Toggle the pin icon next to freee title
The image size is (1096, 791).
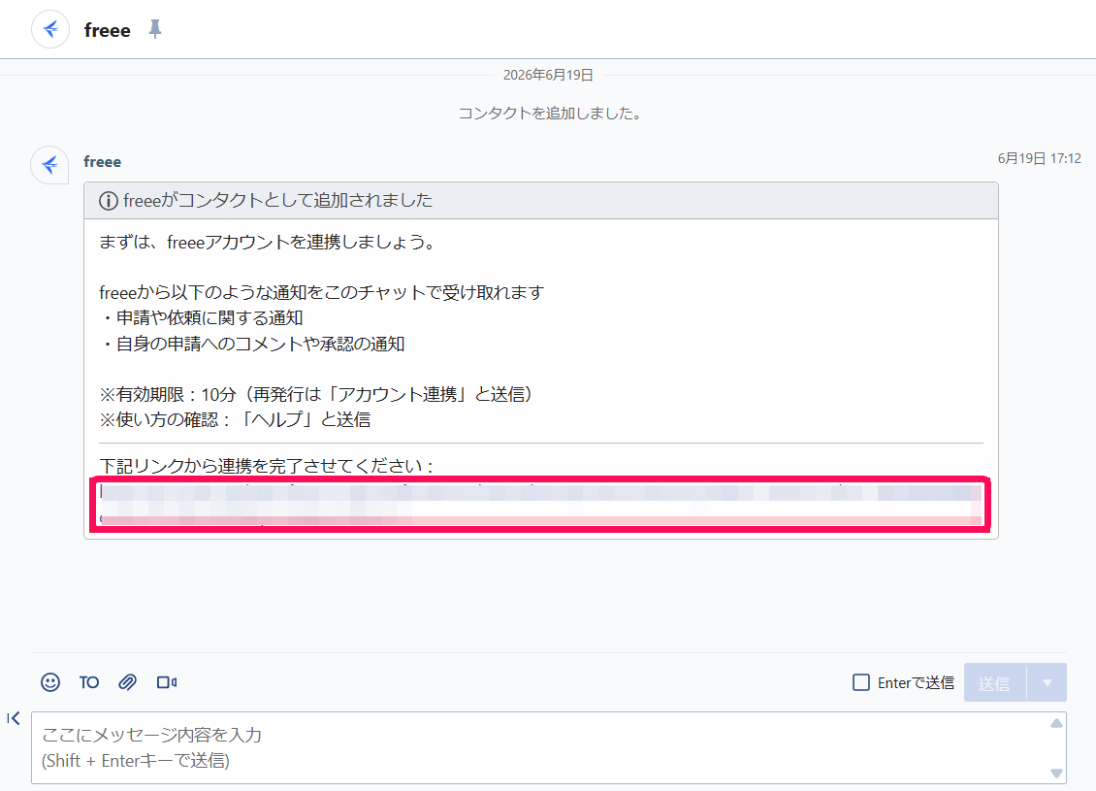pyautogui.click(x=155, y=29)
